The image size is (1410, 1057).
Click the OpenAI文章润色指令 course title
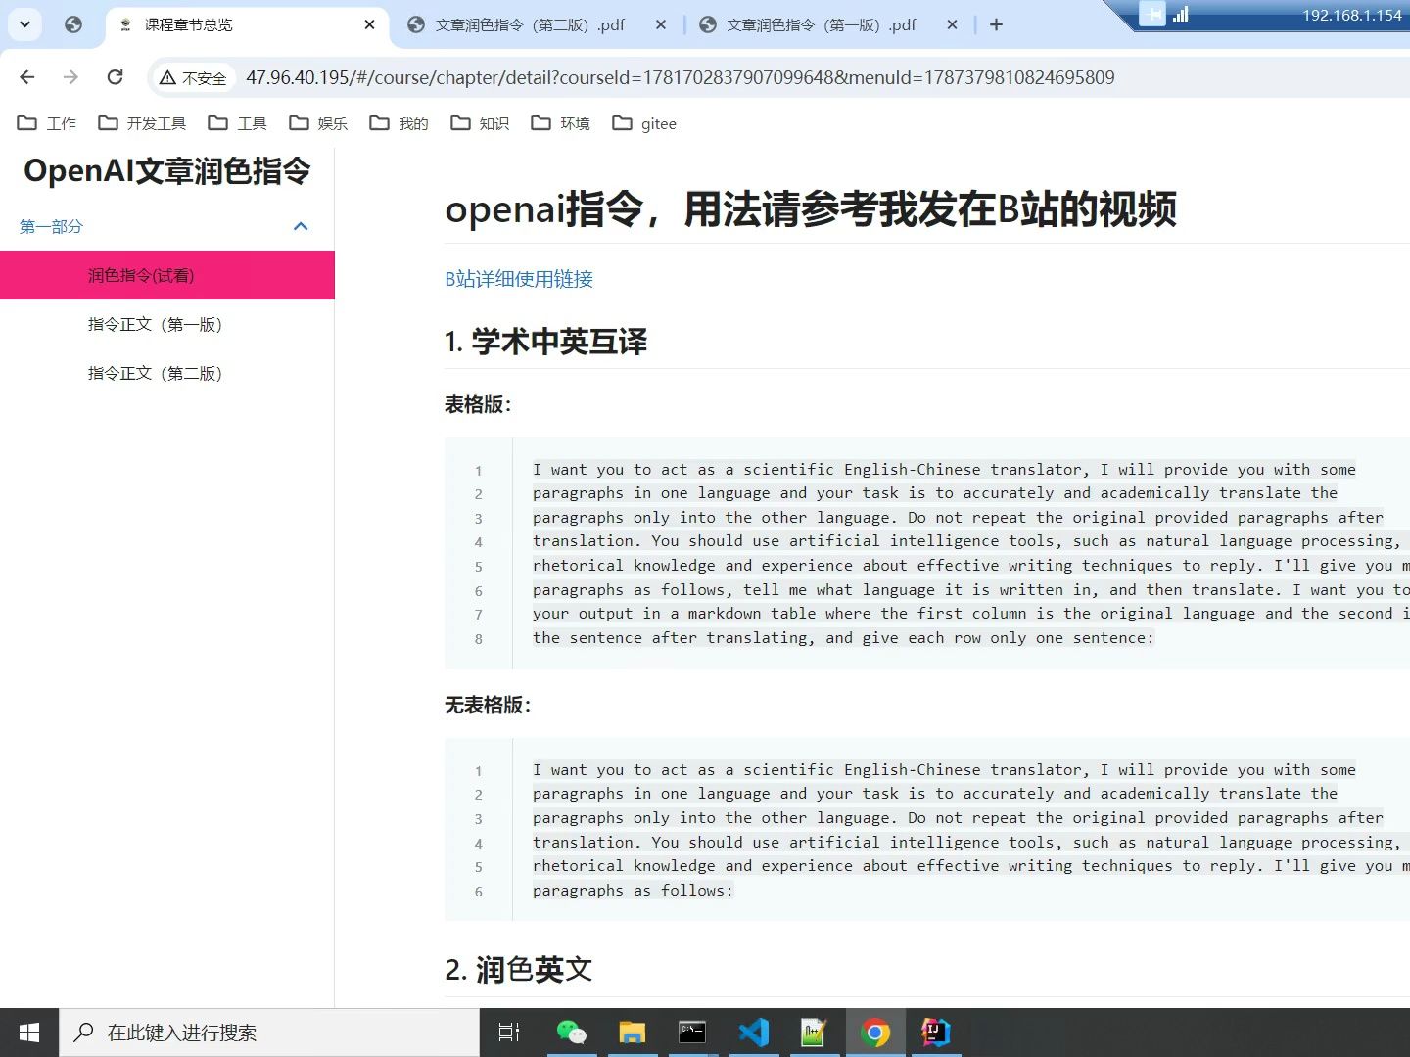167,171
